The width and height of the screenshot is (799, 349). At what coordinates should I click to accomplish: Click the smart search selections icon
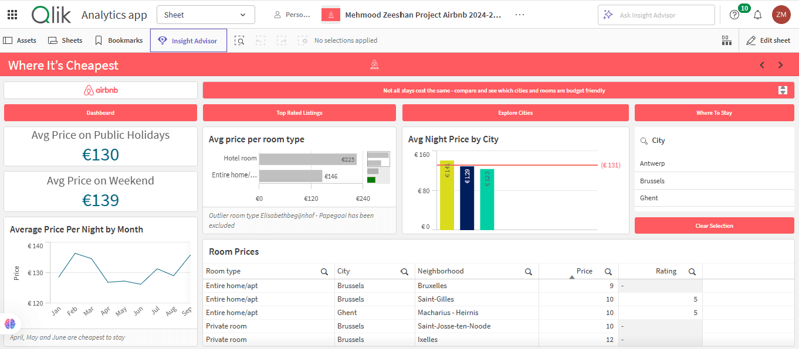coord(239,40)
